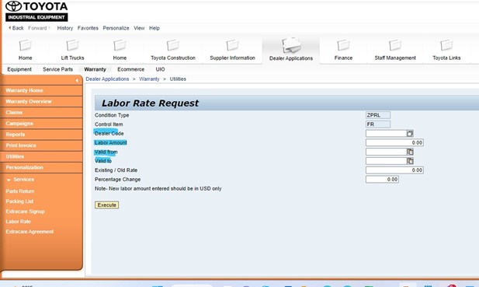Open the View menu

[139, 28]
